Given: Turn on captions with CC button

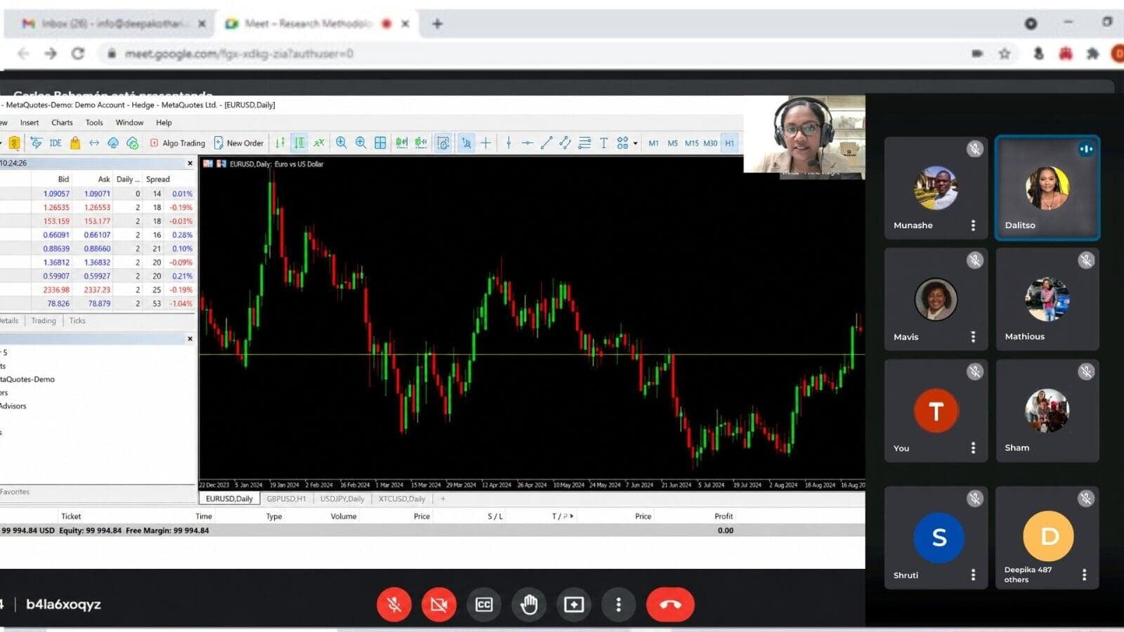Looking at the screenshot, I should pyautogui.click(x=483, y=604).
